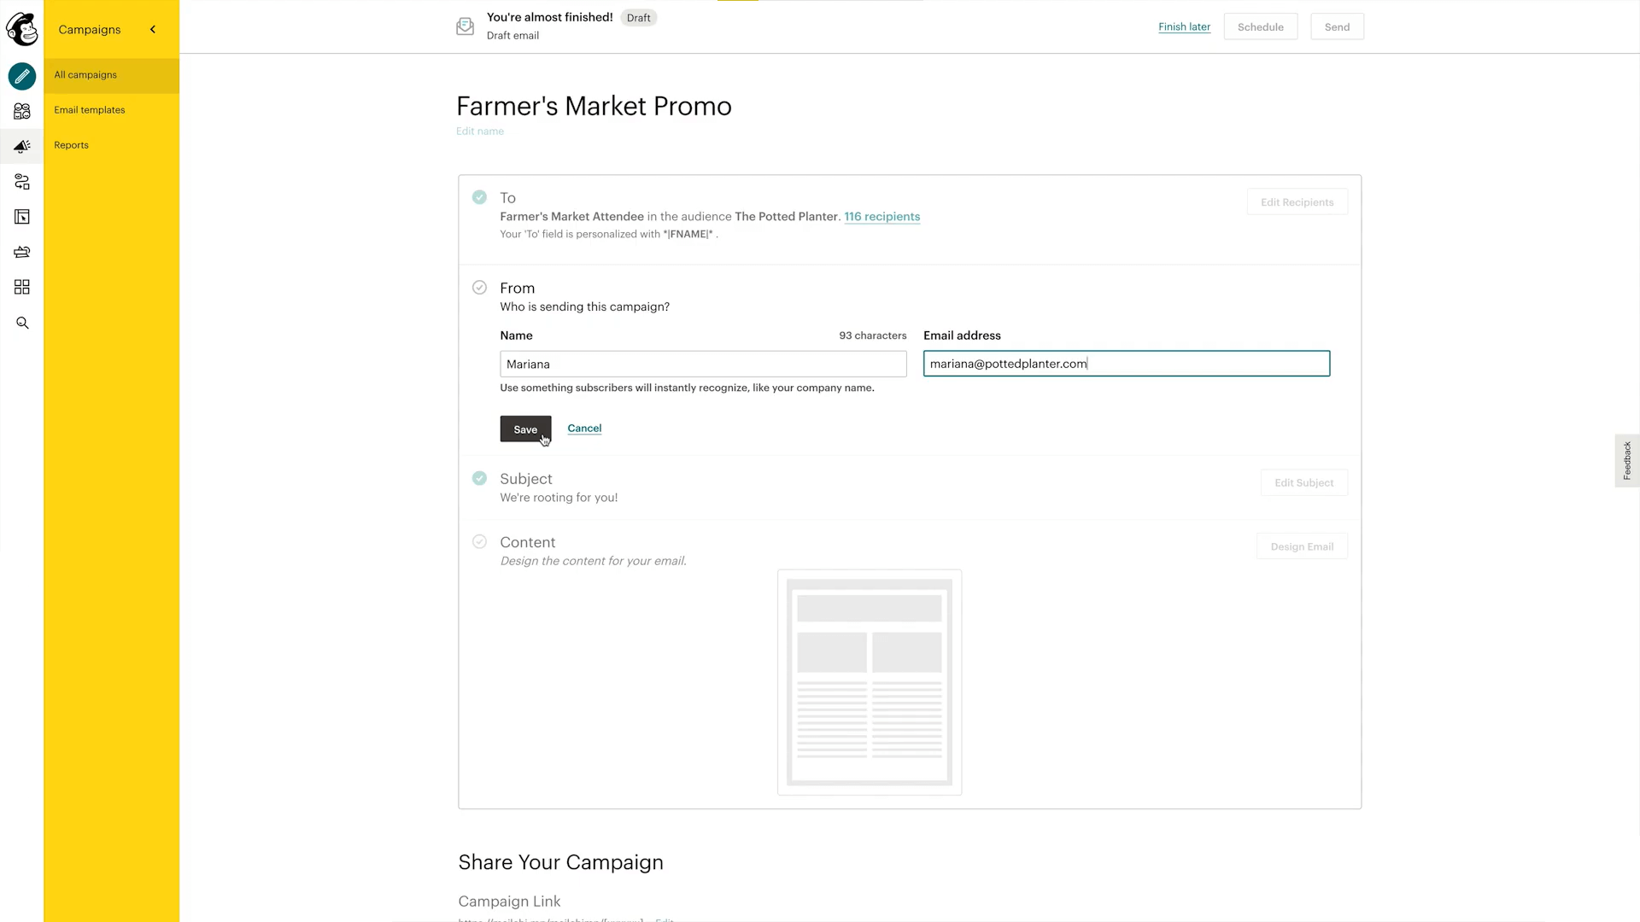This screenshot has height=922, width=1640.
Task: Select the Campaigns megaphone icon
Action: (x=22, y=146)
